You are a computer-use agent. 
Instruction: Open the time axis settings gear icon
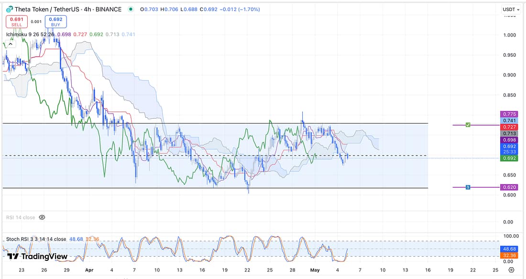(x=512, y=270)
